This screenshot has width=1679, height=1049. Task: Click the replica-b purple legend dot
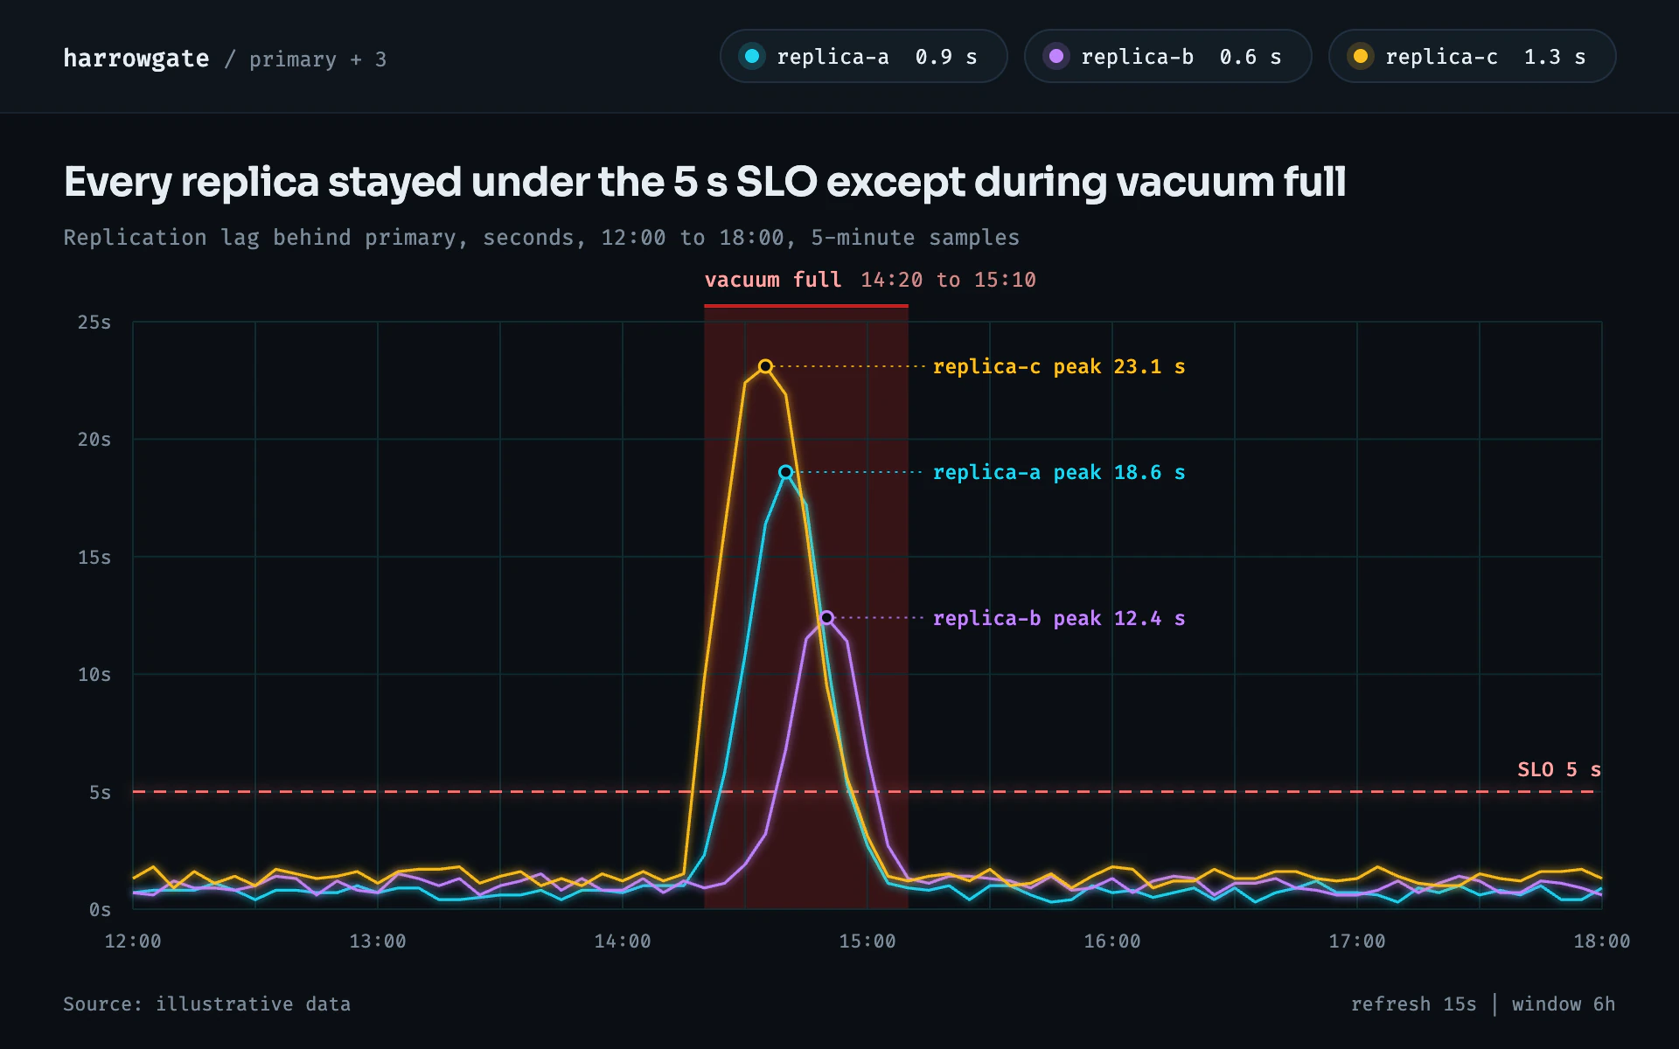[1056, 57]
